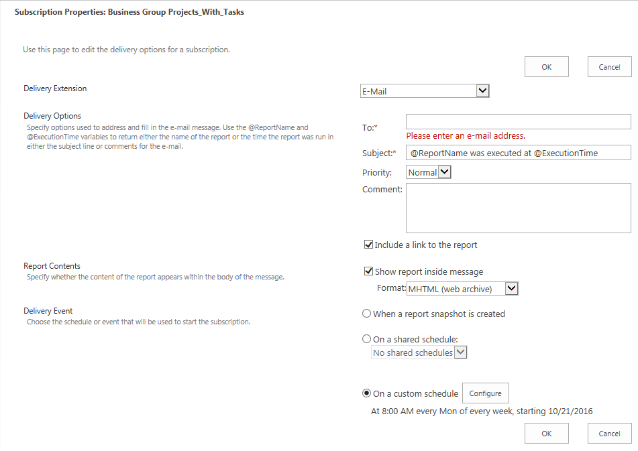Click the top Cancel button

pos(610,66)
